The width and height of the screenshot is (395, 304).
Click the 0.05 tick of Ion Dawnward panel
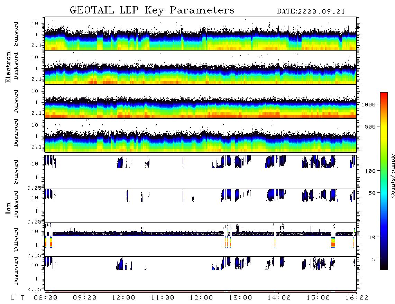(34, 289)
